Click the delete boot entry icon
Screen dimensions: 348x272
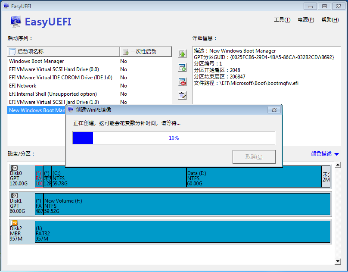click(182, 82)
